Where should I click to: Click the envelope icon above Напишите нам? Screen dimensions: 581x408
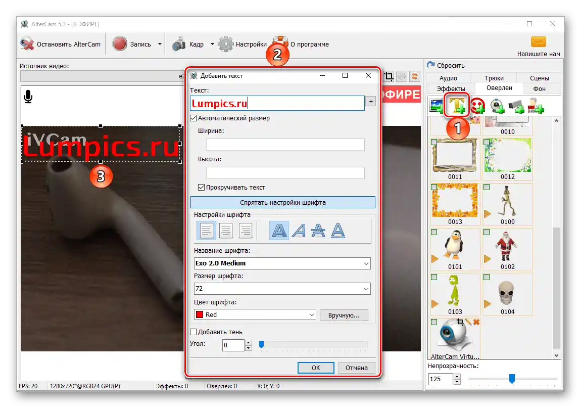pyautogui.click(x=539, y=41)
